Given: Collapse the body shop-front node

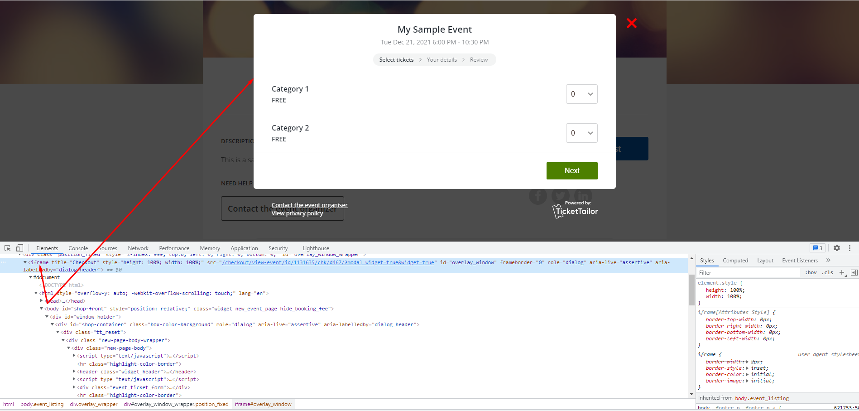Looking at the screenshot, I should point(41,309).
